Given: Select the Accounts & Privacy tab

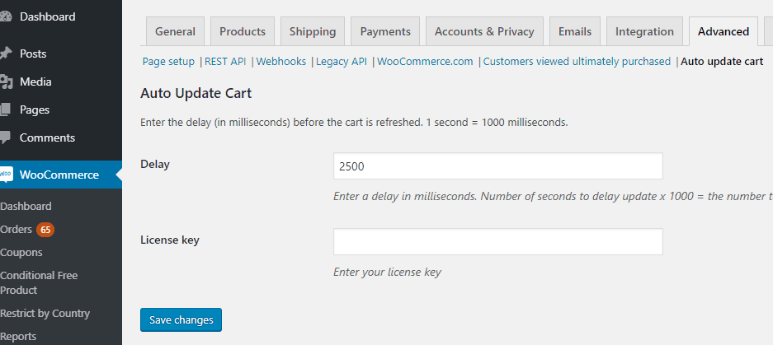Looking at the screenshot, I should (x=484, y=31).
